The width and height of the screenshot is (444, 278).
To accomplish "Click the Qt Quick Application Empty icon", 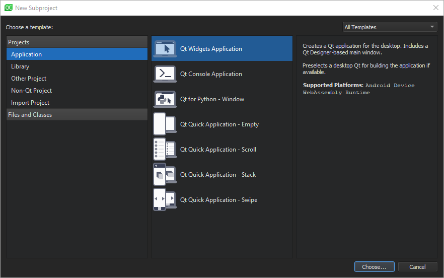I will point(165,124).
